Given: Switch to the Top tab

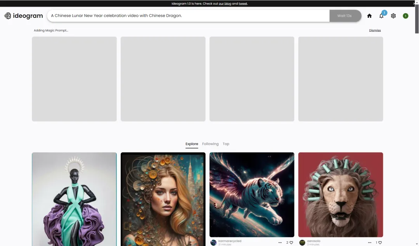Looking at the screenshot, I should 226,144.
